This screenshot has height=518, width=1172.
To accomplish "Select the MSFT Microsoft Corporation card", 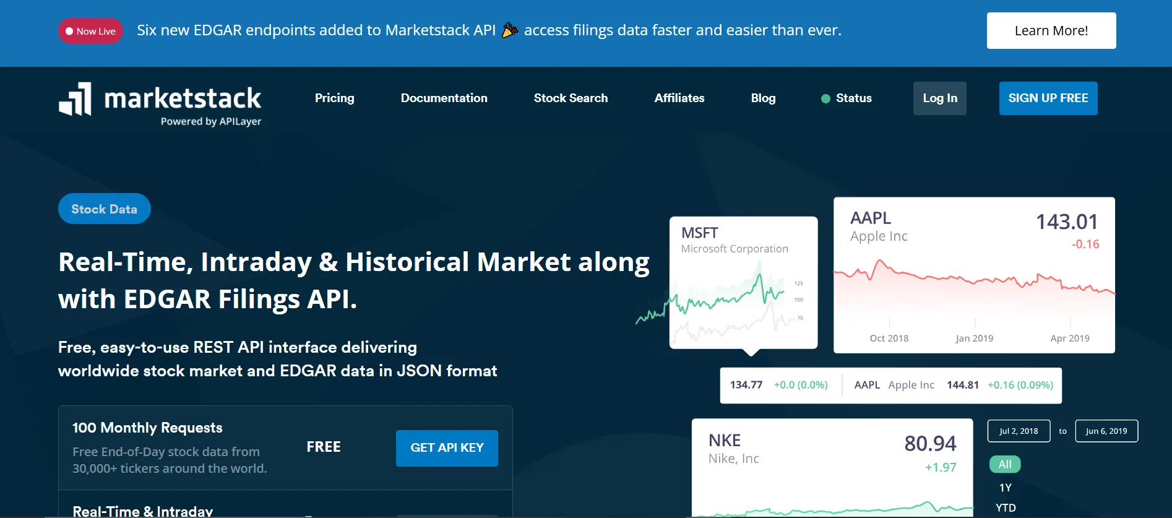I will coord(744,282).
